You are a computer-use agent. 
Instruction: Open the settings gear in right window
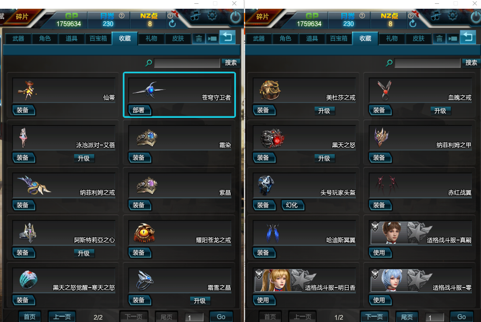[x=452, y=16]
